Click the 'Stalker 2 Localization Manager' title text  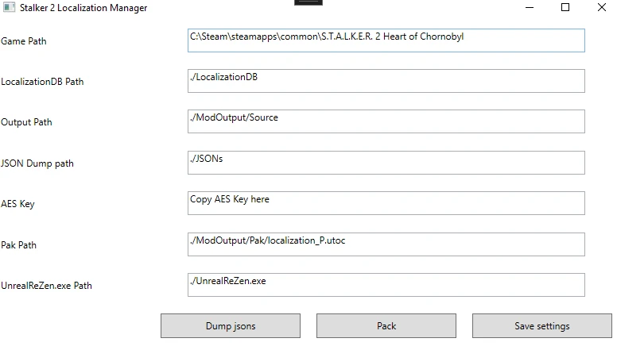[83, 8]
